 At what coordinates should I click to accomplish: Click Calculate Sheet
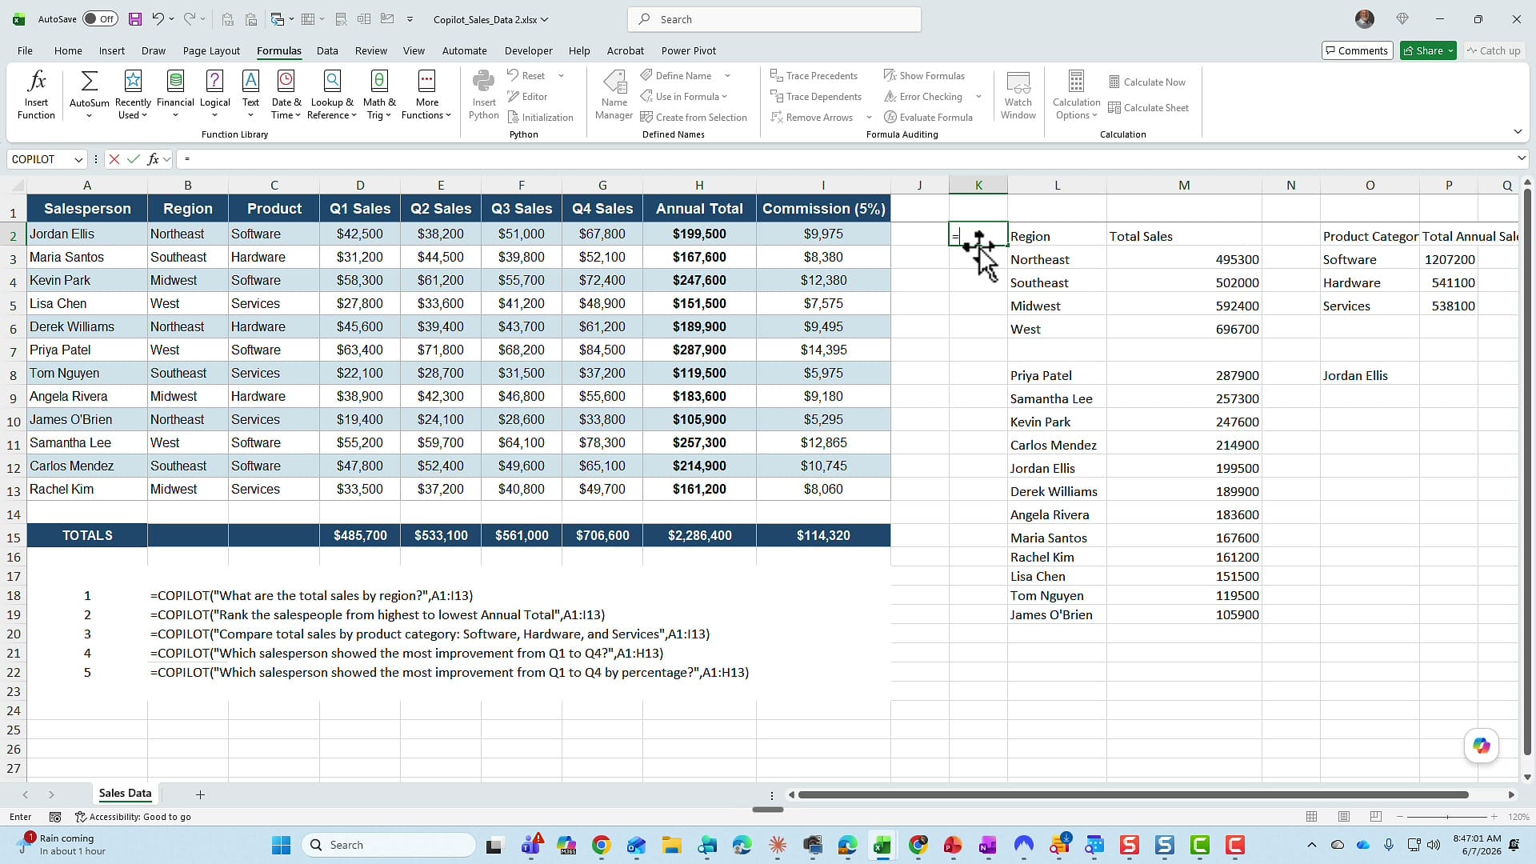1148,107
